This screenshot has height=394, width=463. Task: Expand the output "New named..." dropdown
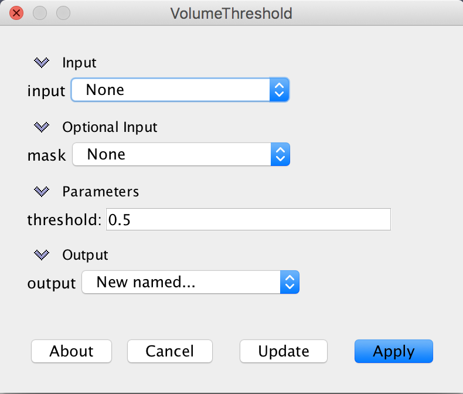(190, 283)
